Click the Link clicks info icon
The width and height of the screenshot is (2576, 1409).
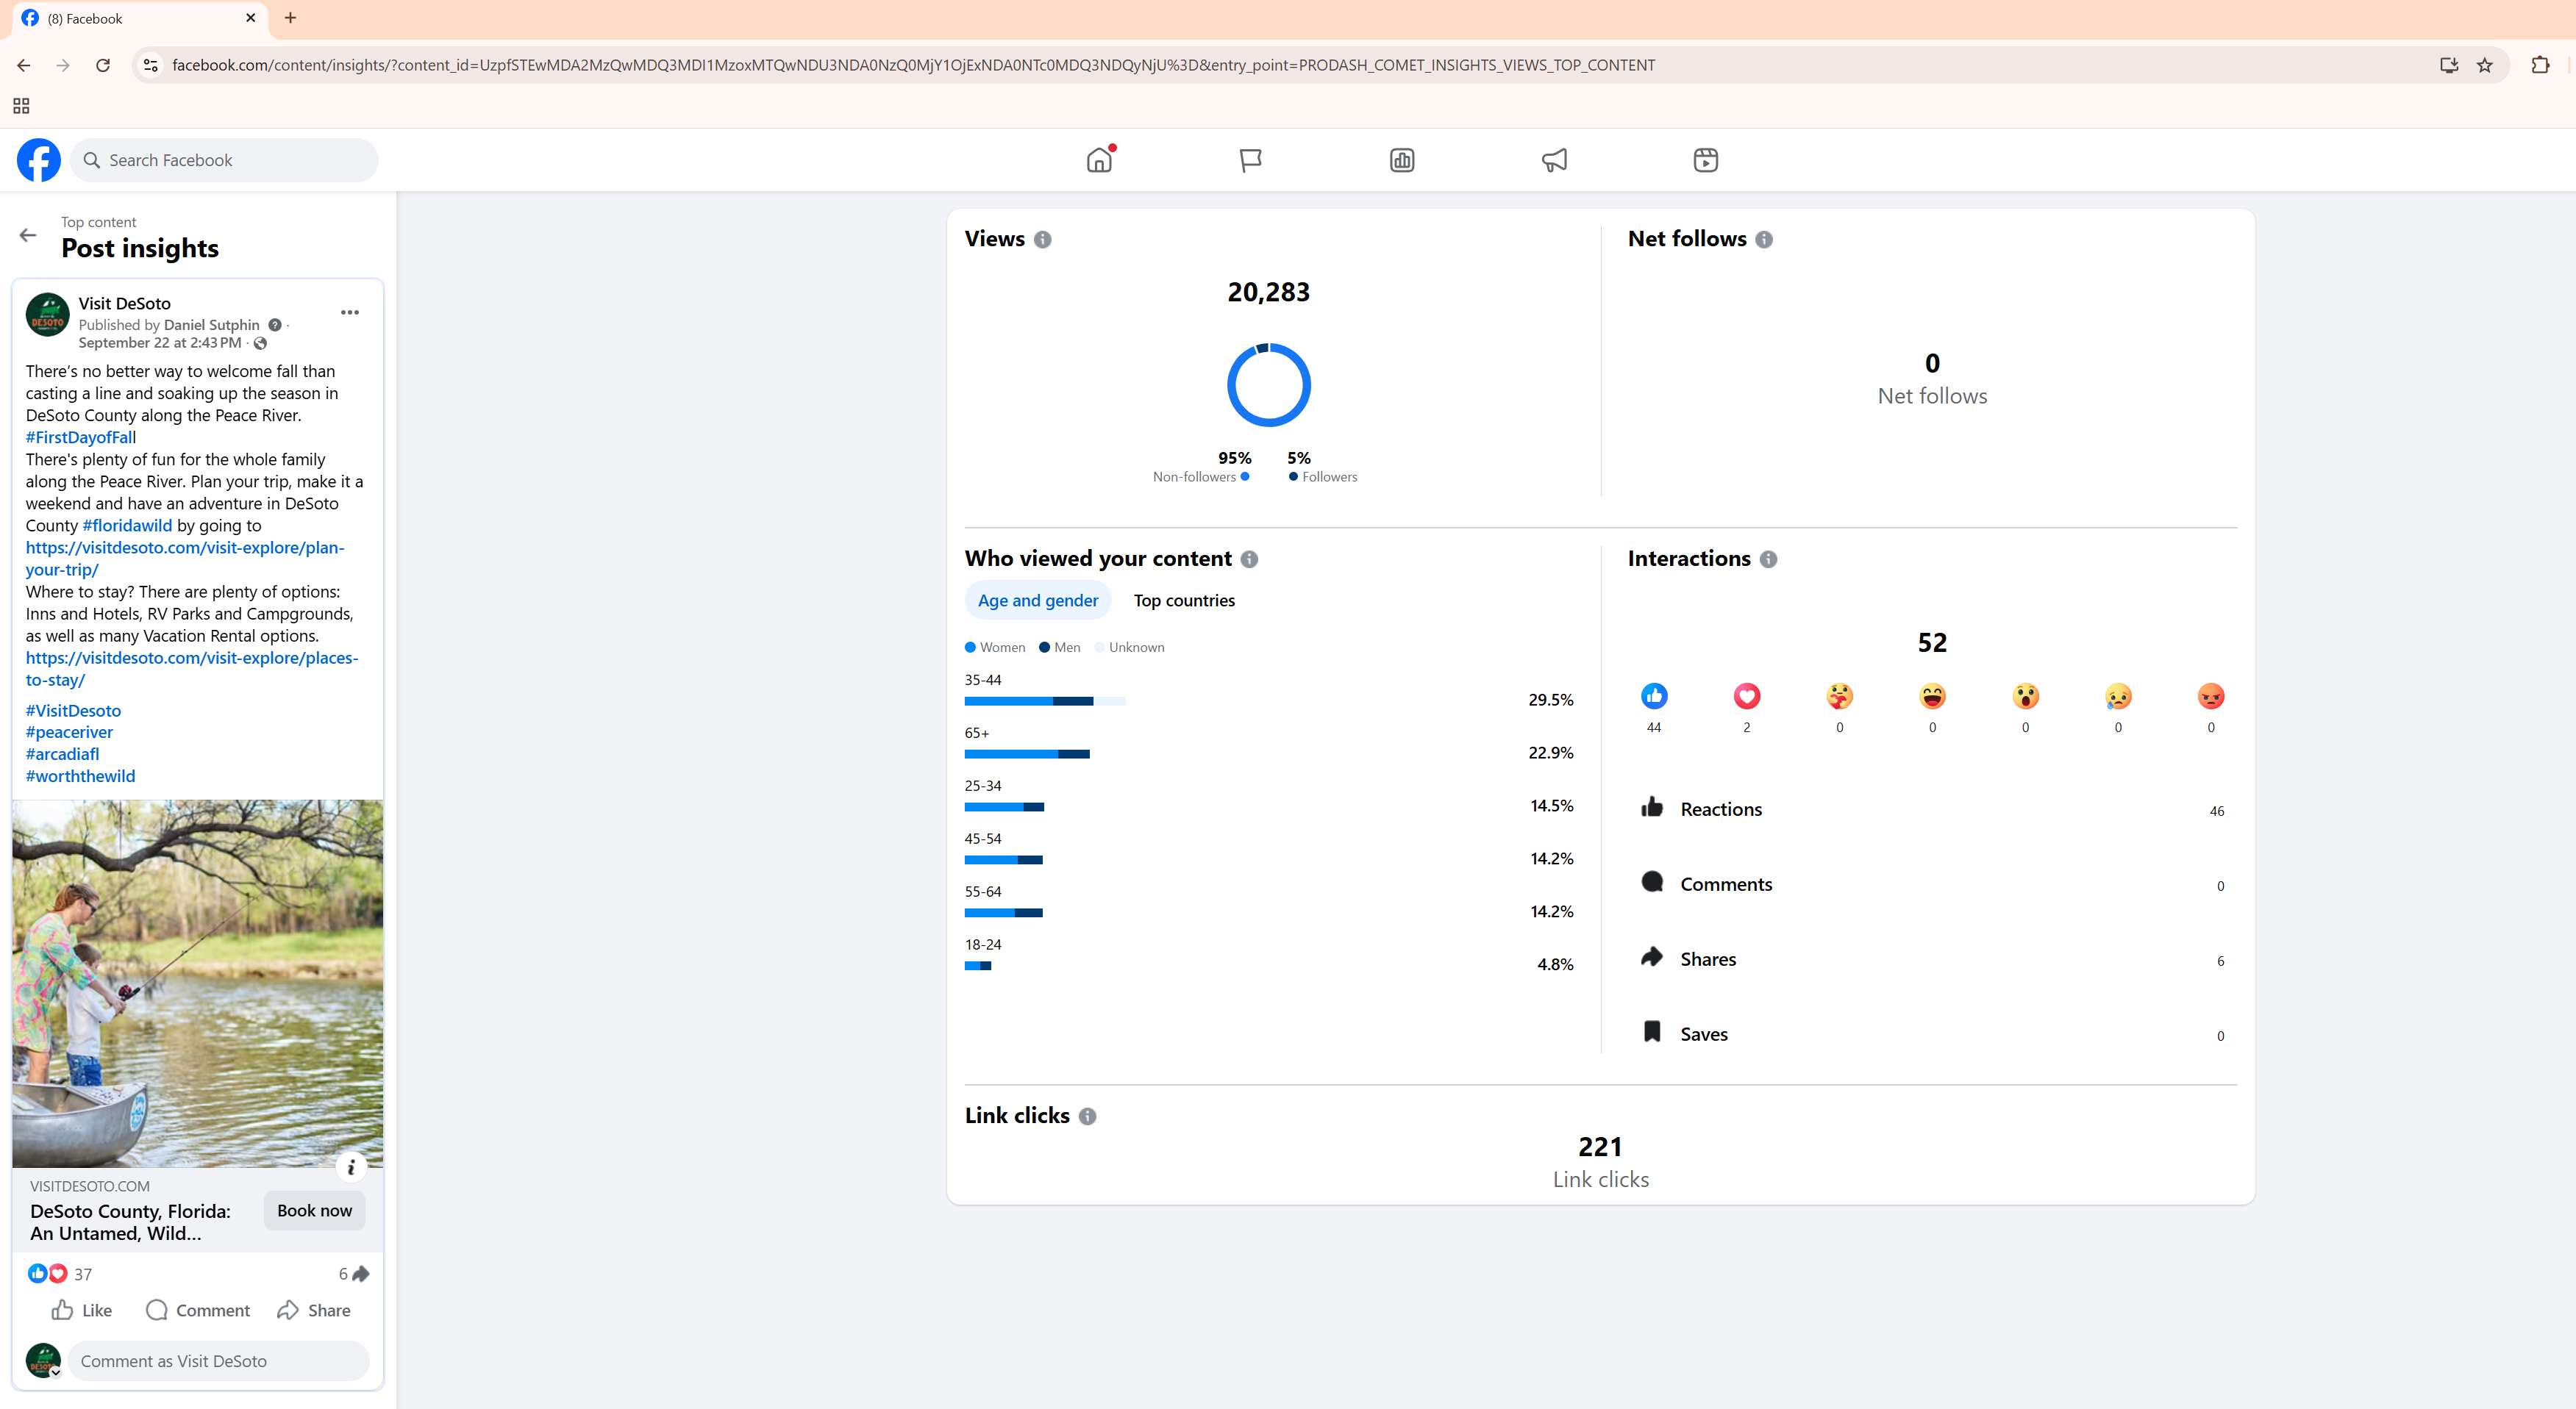(1088, 1116)
